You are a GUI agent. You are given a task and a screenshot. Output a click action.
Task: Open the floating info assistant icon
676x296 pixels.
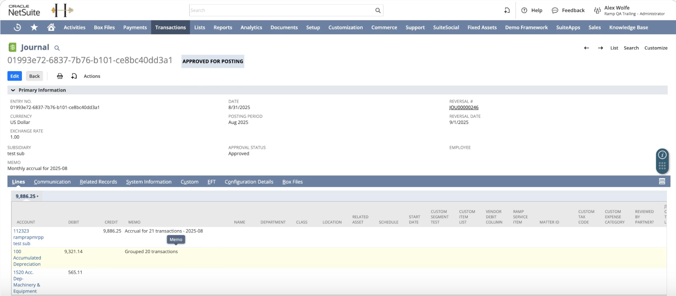point(662,155)
